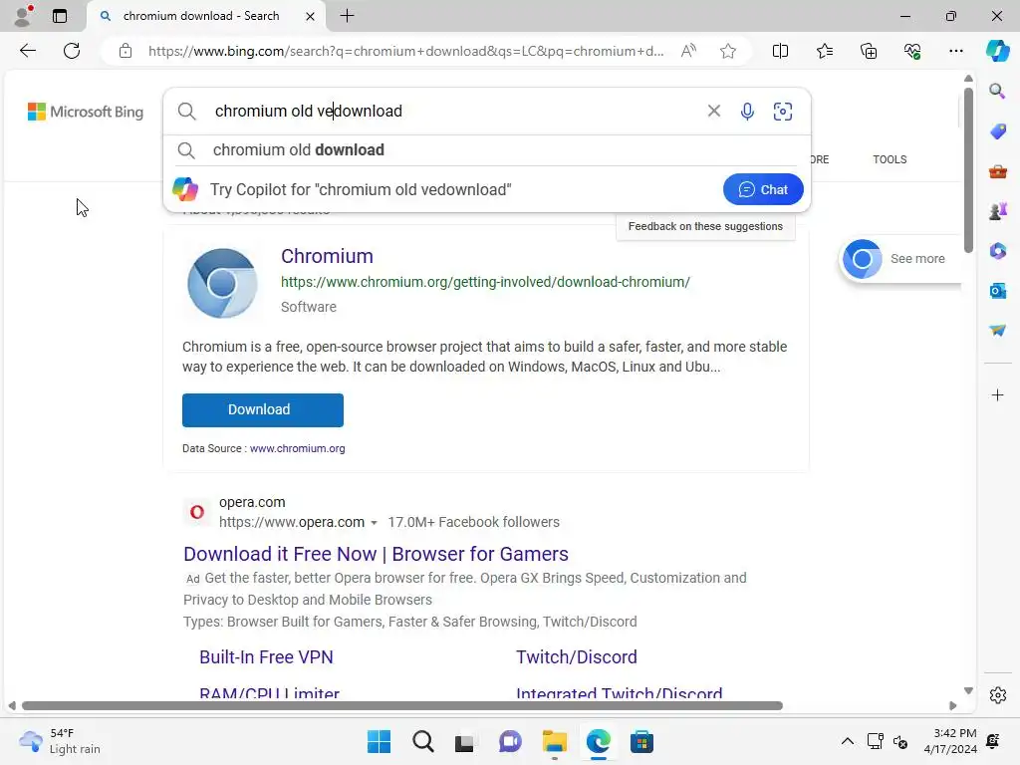Go back to previous page
Screen dimensions: 1020x765
point(27,51)
